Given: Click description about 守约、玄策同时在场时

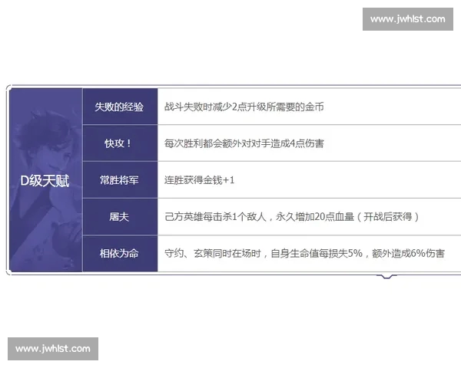Looking at the screenshot, I should [304, 253].
